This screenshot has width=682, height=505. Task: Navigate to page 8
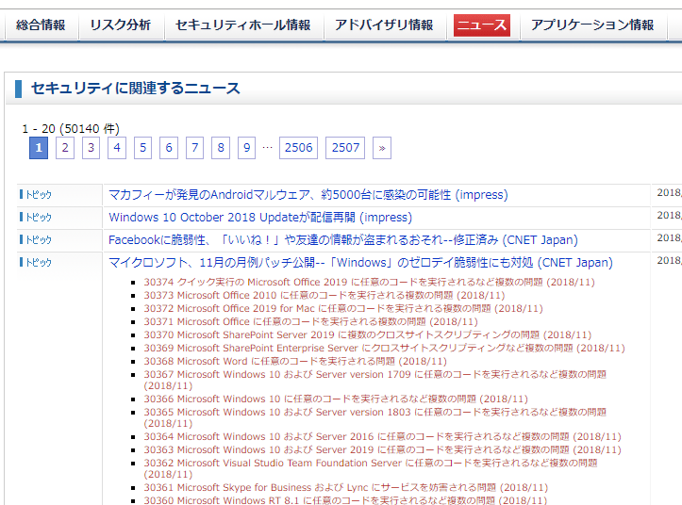(x=221, y=148)
